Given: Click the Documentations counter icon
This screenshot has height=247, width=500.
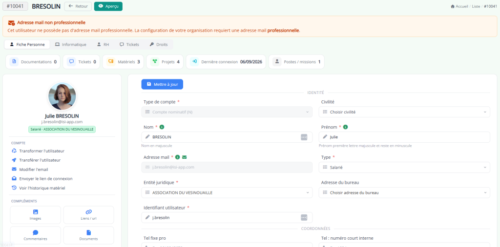Looking at the screenshot, I should click(14, 62).
